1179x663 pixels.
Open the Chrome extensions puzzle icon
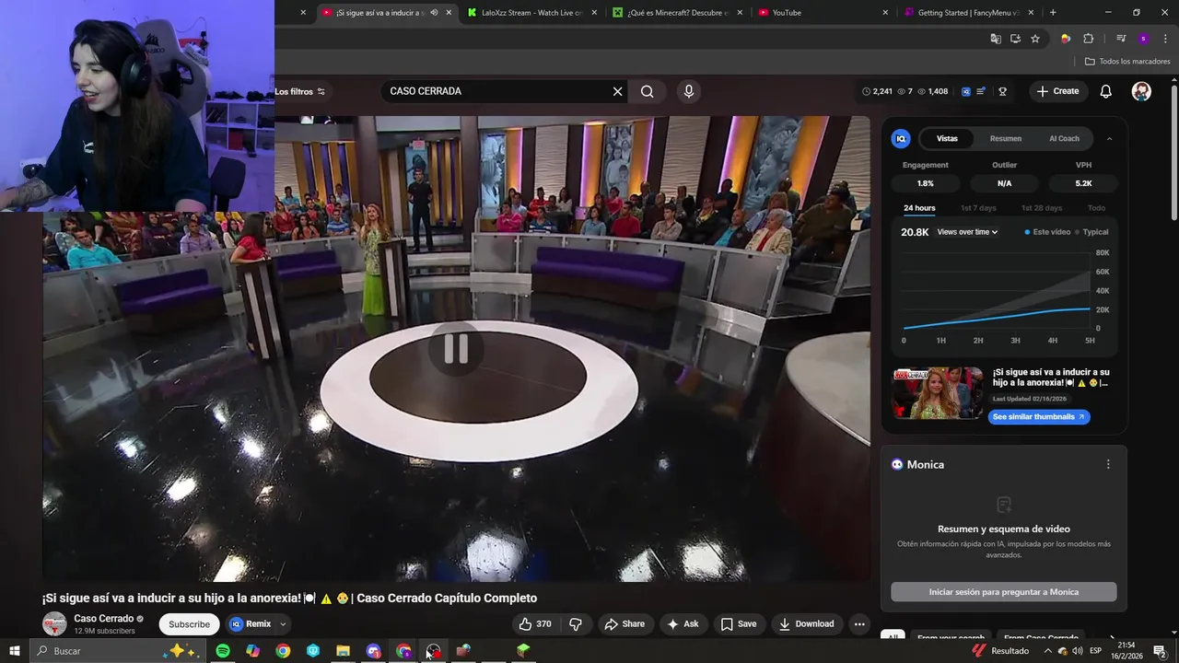coord(1088,39)
